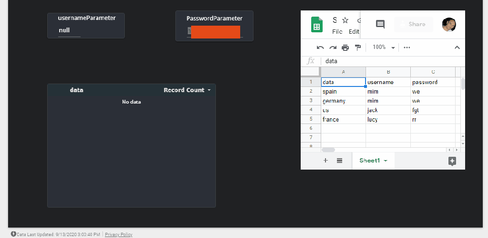Select the paint format tool
Viewport: 488px width, 238px height.
pyautogui.click(x=357, y=48)
